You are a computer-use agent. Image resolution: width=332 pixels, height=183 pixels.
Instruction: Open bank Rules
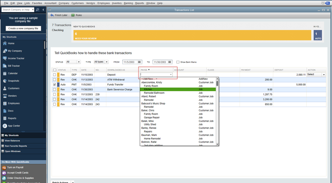pos(77,15)
